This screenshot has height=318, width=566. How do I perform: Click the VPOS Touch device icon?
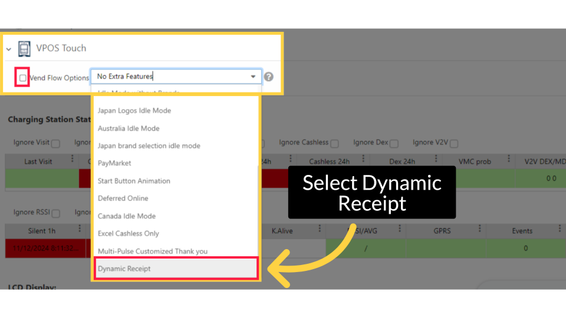point(24,48)
